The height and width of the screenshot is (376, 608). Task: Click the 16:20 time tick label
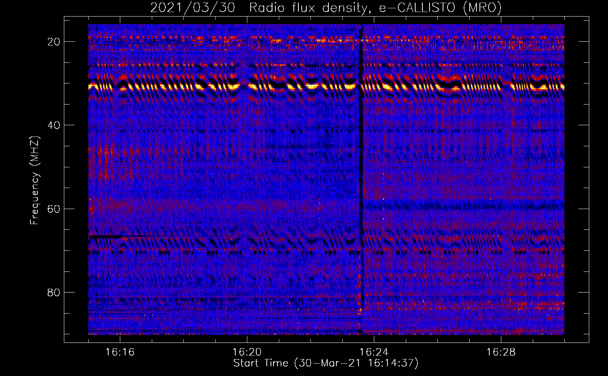[x=247, y=352]
